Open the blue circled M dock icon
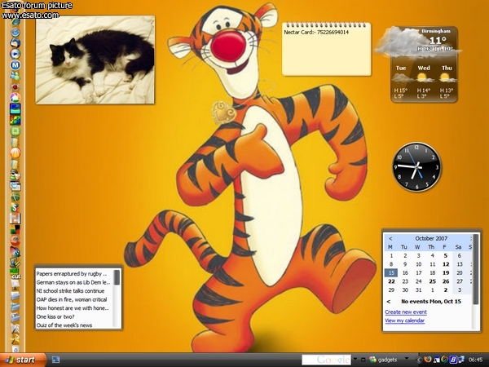489x367 pixels. 15,65
